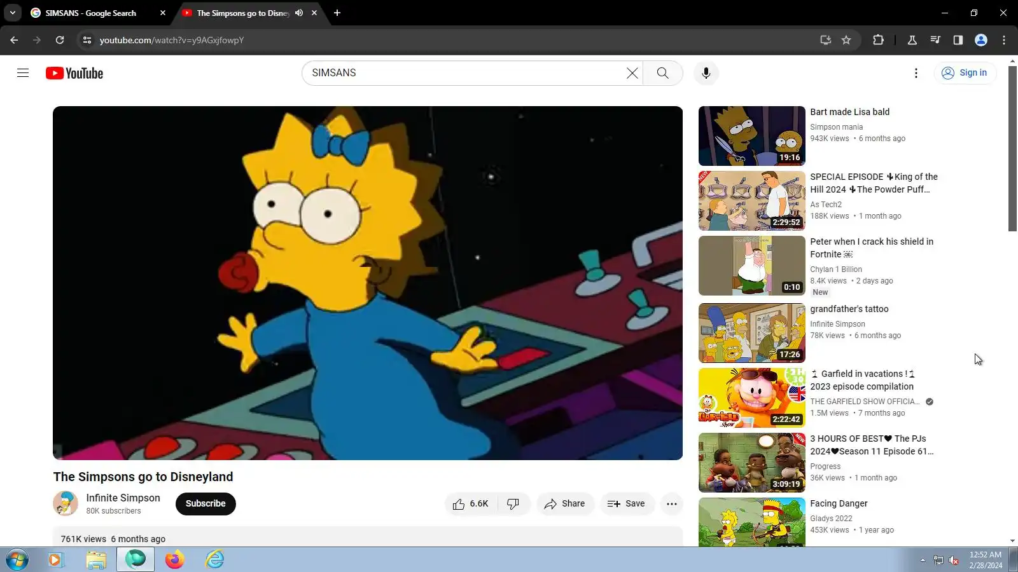Switch to SIMSANS Google Search tab
This screenshot has height=572, width=1018.
click(x=91, y=13)
